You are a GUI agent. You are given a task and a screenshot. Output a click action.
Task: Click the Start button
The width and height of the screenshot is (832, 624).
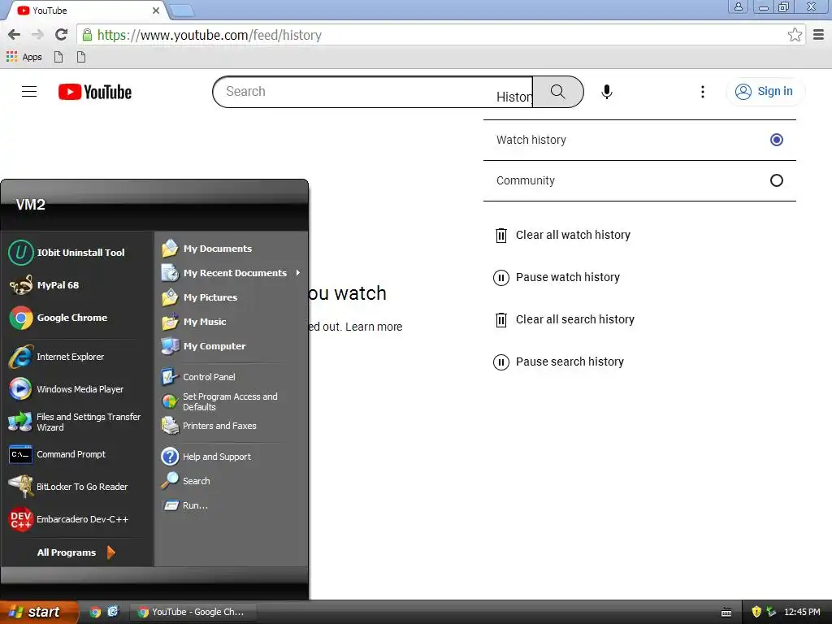(x=37, y=613)
